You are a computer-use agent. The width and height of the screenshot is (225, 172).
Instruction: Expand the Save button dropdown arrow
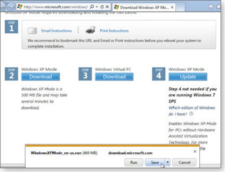coord(168,162)
